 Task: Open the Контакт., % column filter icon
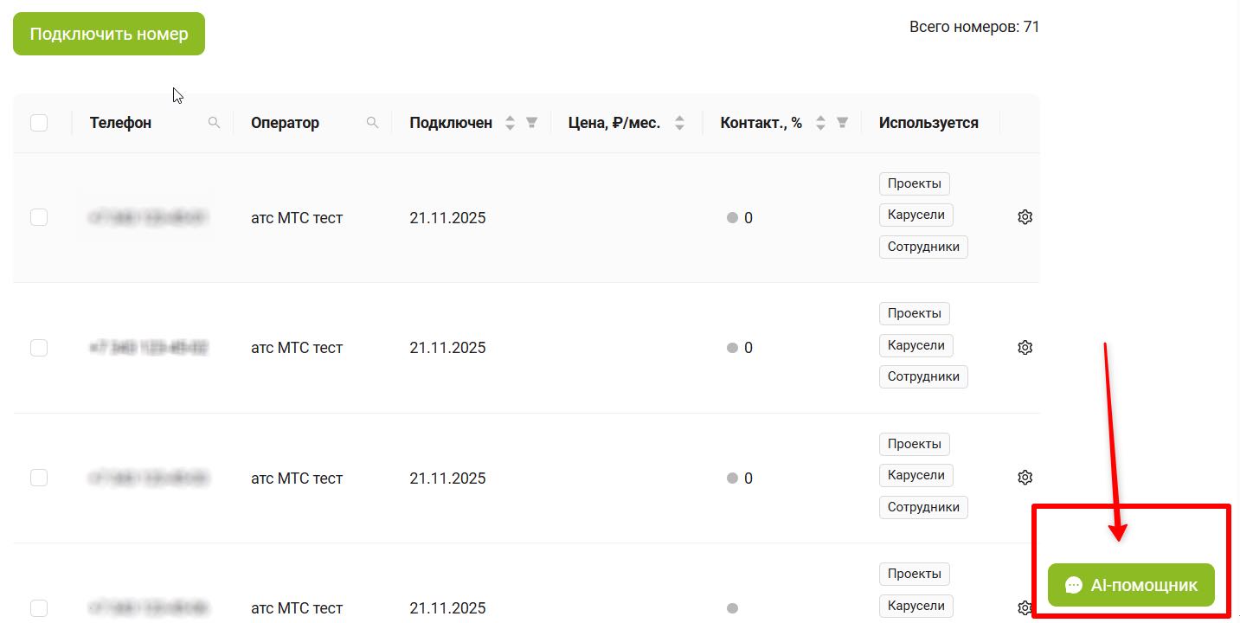click(842, 123)
